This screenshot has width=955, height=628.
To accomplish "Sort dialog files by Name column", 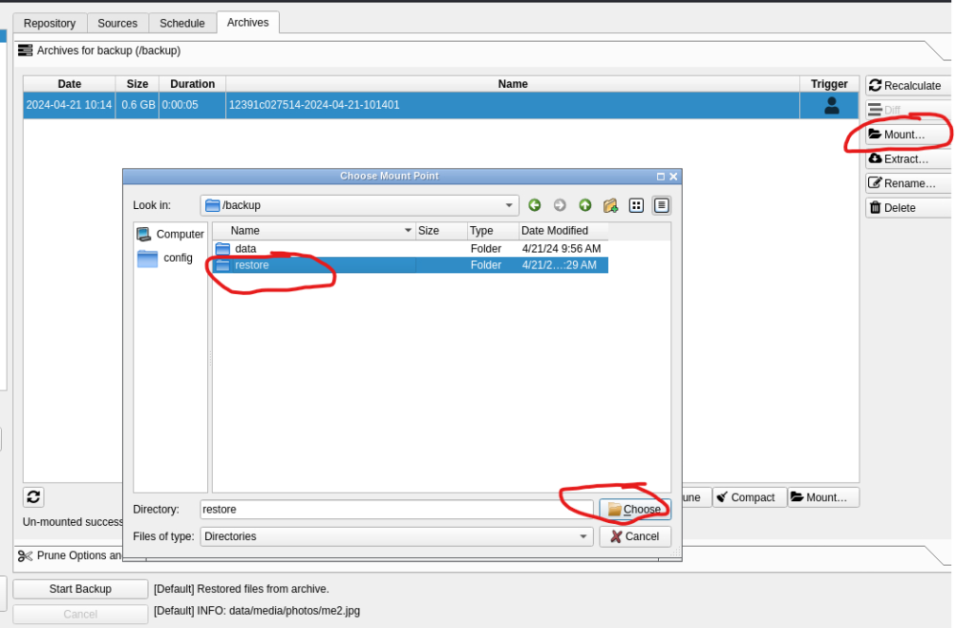I will coord(313,231).
